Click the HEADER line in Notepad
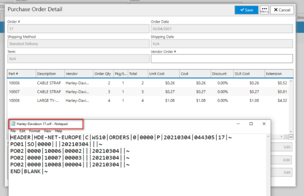Screen dimensions: 304x196 tap(121, 137)
